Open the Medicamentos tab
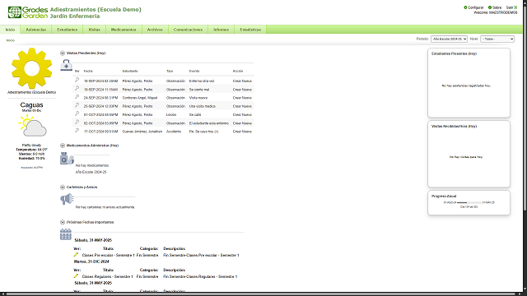Image resolution: width=527 pixels, height=296 pixels. [x=124, y=30]
